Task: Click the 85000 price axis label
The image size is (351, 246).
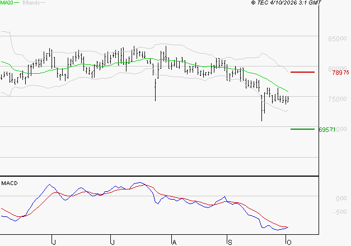Action: [x=338, y=39]
